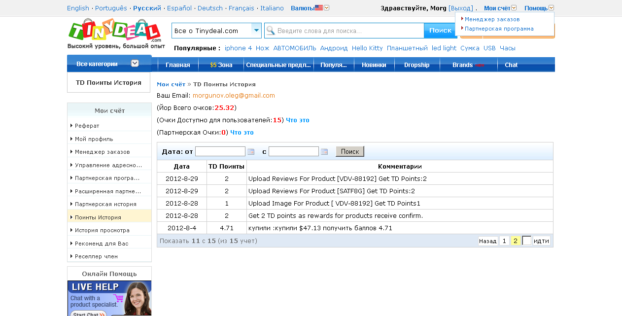The width and height of the screenshot is (622, 316).
Task: Expand the Мои счёт menu arrow
Action: [514, 8]
